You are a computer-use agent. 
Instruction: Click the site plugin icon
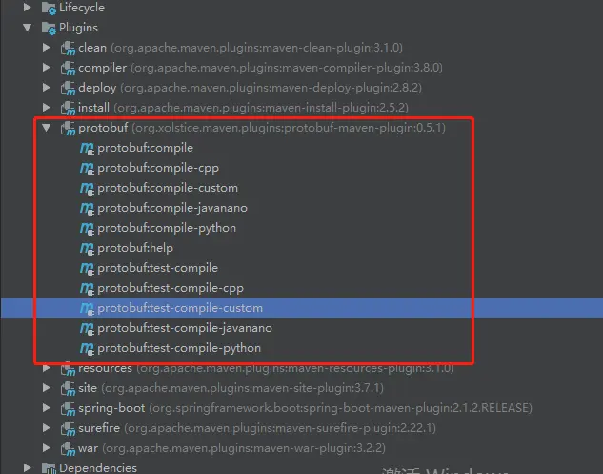[68, 388]
